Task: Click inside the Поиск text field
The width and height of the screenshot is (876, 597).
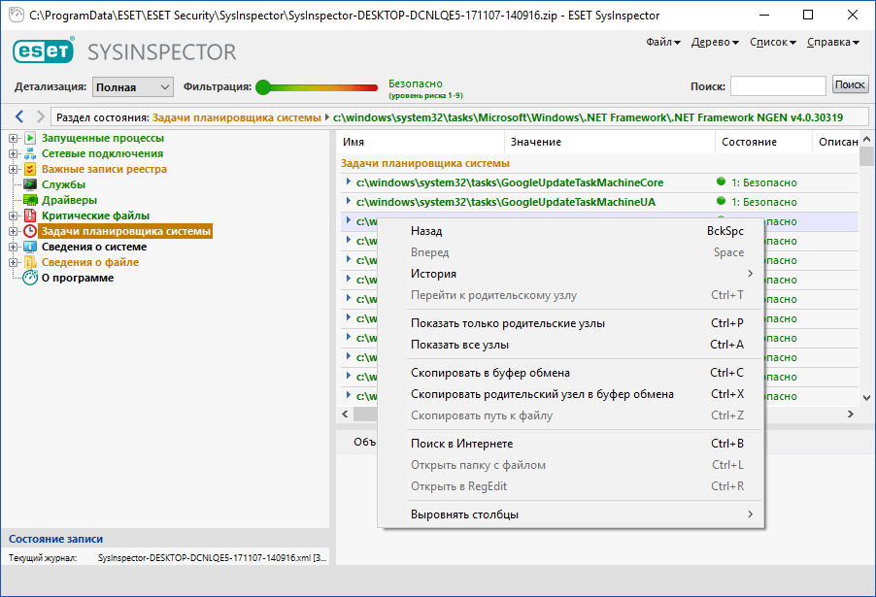Action: [x=777, y=86]
